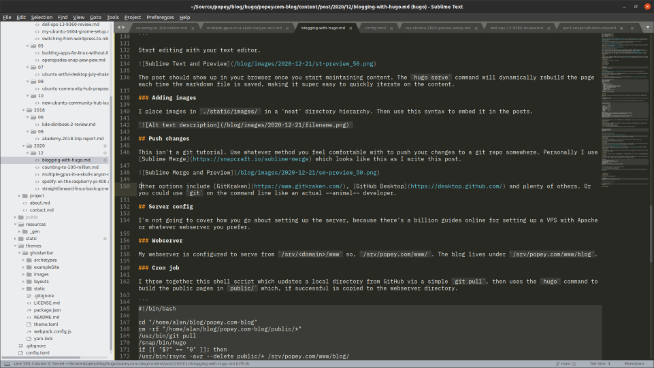The width and height of the screenshot is (654, 368).
Task: Close the blogging-with-hugo.md tab
Action: (x=350, y=29)
